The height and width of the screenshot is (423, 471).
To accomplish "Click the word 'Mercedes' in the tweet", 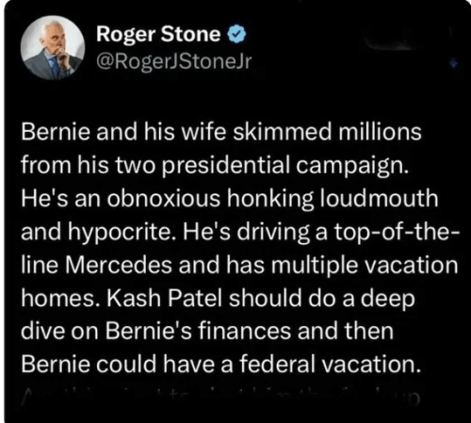I will [x=119, y=265].
